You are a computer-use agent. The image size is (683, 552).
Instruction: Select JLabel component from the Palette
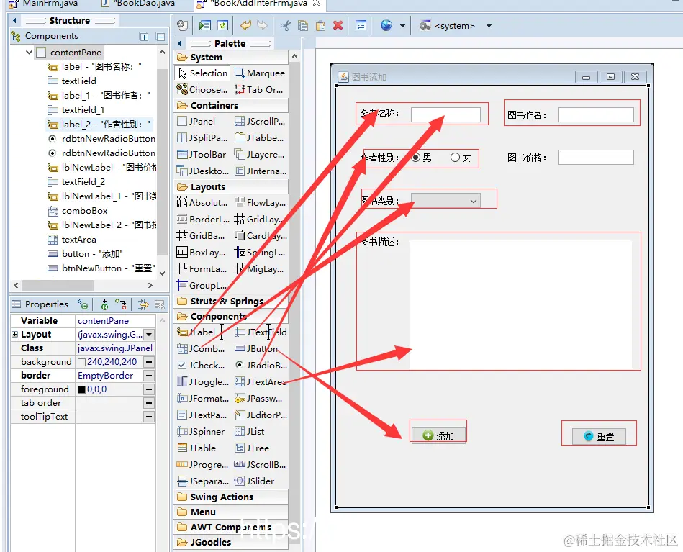(196, 332)
